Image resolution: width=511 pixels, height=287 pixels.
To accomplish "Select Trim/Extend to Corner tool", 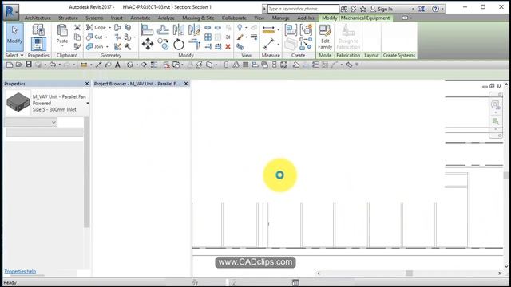I will (194, 44).
